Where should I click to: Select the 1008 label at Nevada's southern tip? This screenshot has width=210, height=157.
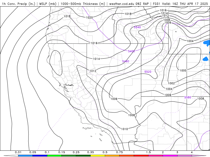point(132,115)
